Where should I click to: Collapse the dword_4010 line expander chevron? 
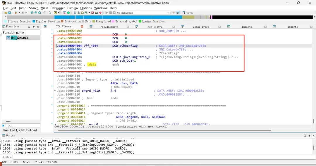coord(55,91)
